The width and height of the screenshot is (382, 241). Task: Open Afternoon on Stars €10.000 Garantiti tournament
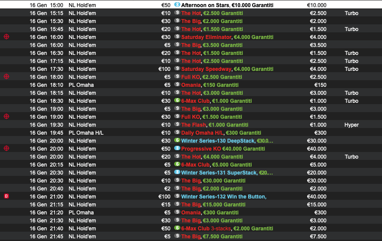pyautogui.click(x=227, y=5)
